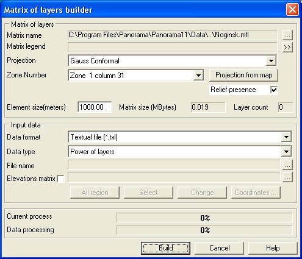Browse for Matrix name file path
The height and width of the screenshot is (259, 302).
coord(287,35)
